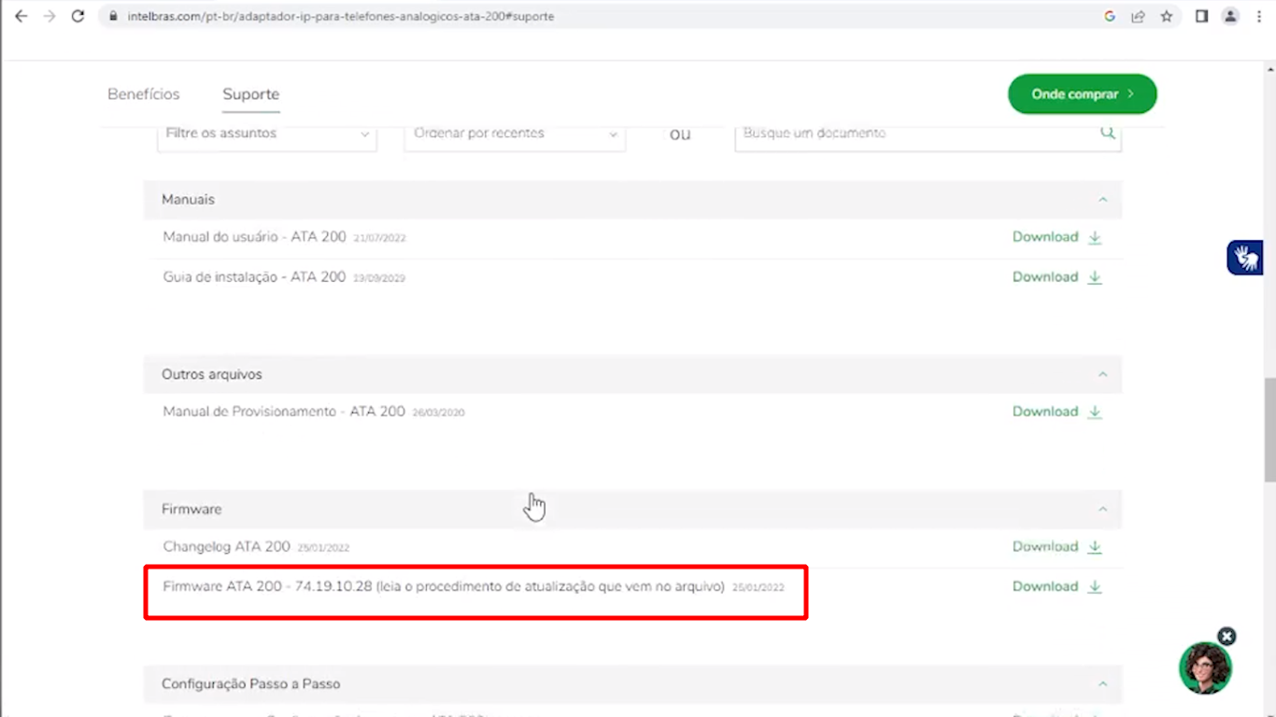Open the browser side panel icon
The width and height of the screenshot is (1276, 717).
pyautogui.click(x=1202, y=16)
